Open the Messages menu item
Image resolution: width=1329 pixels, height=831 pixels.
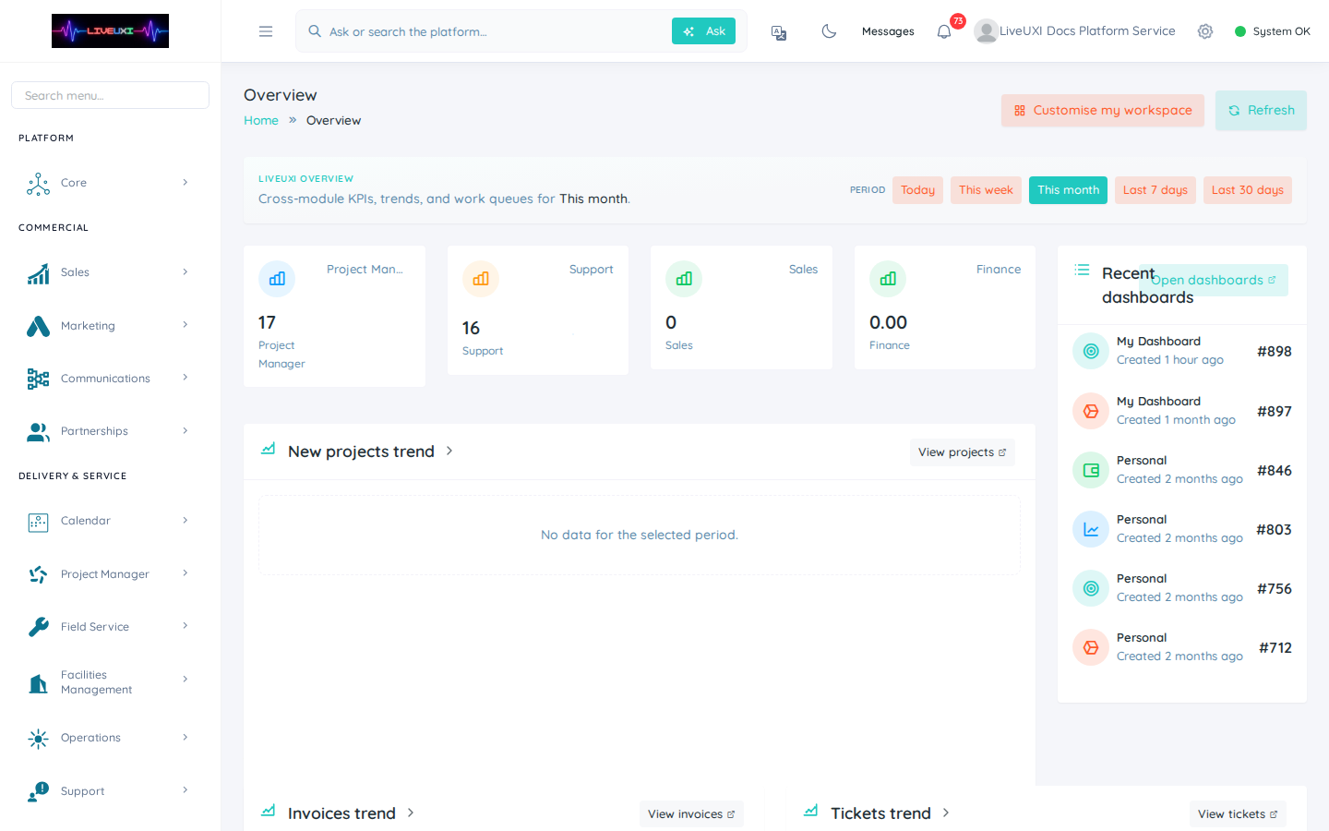click(x=888, y=31)
